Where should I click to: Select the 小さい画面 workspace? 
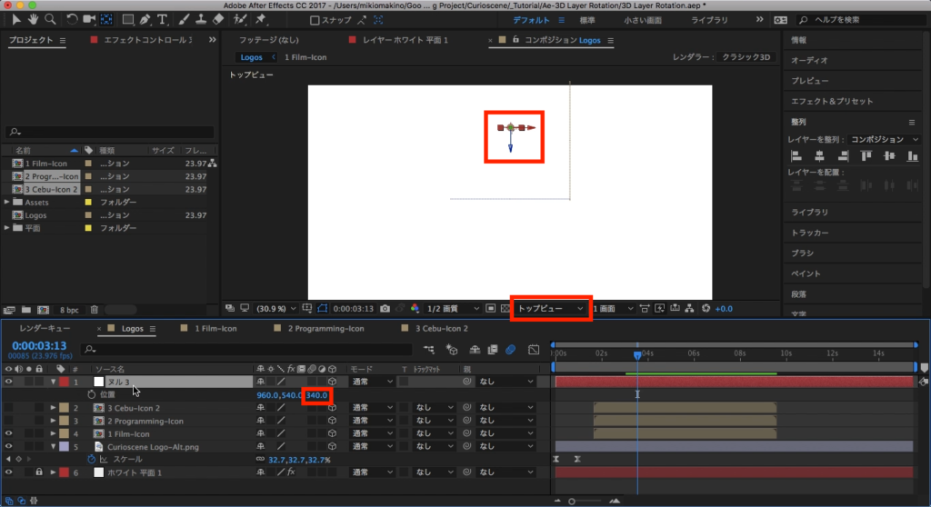(642, 19)
